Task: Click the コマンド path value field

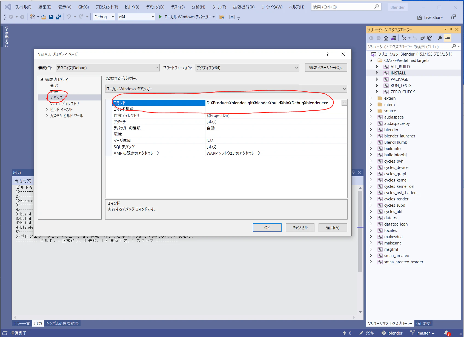Action: pos(273,103)
